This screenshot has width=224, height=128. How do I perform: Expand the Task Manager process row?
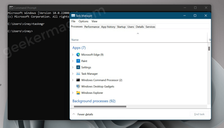point(73,74)
